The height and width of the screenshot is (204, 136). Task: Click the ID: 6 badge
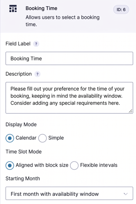pos(121,10)
